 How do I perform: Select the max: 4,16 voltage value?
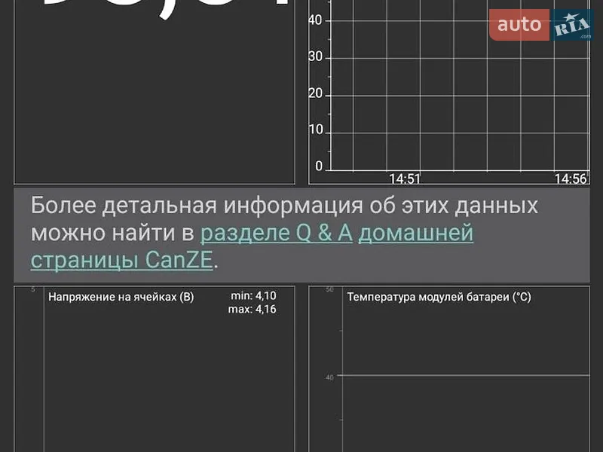[252, 309]
